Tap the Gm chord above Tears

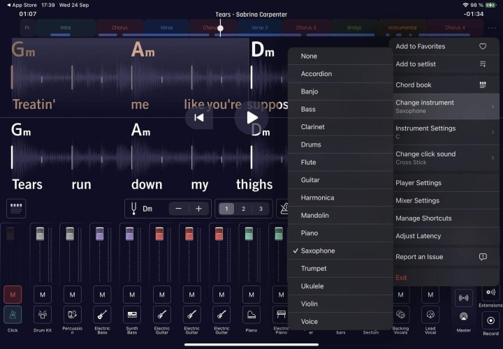point(21,130)
